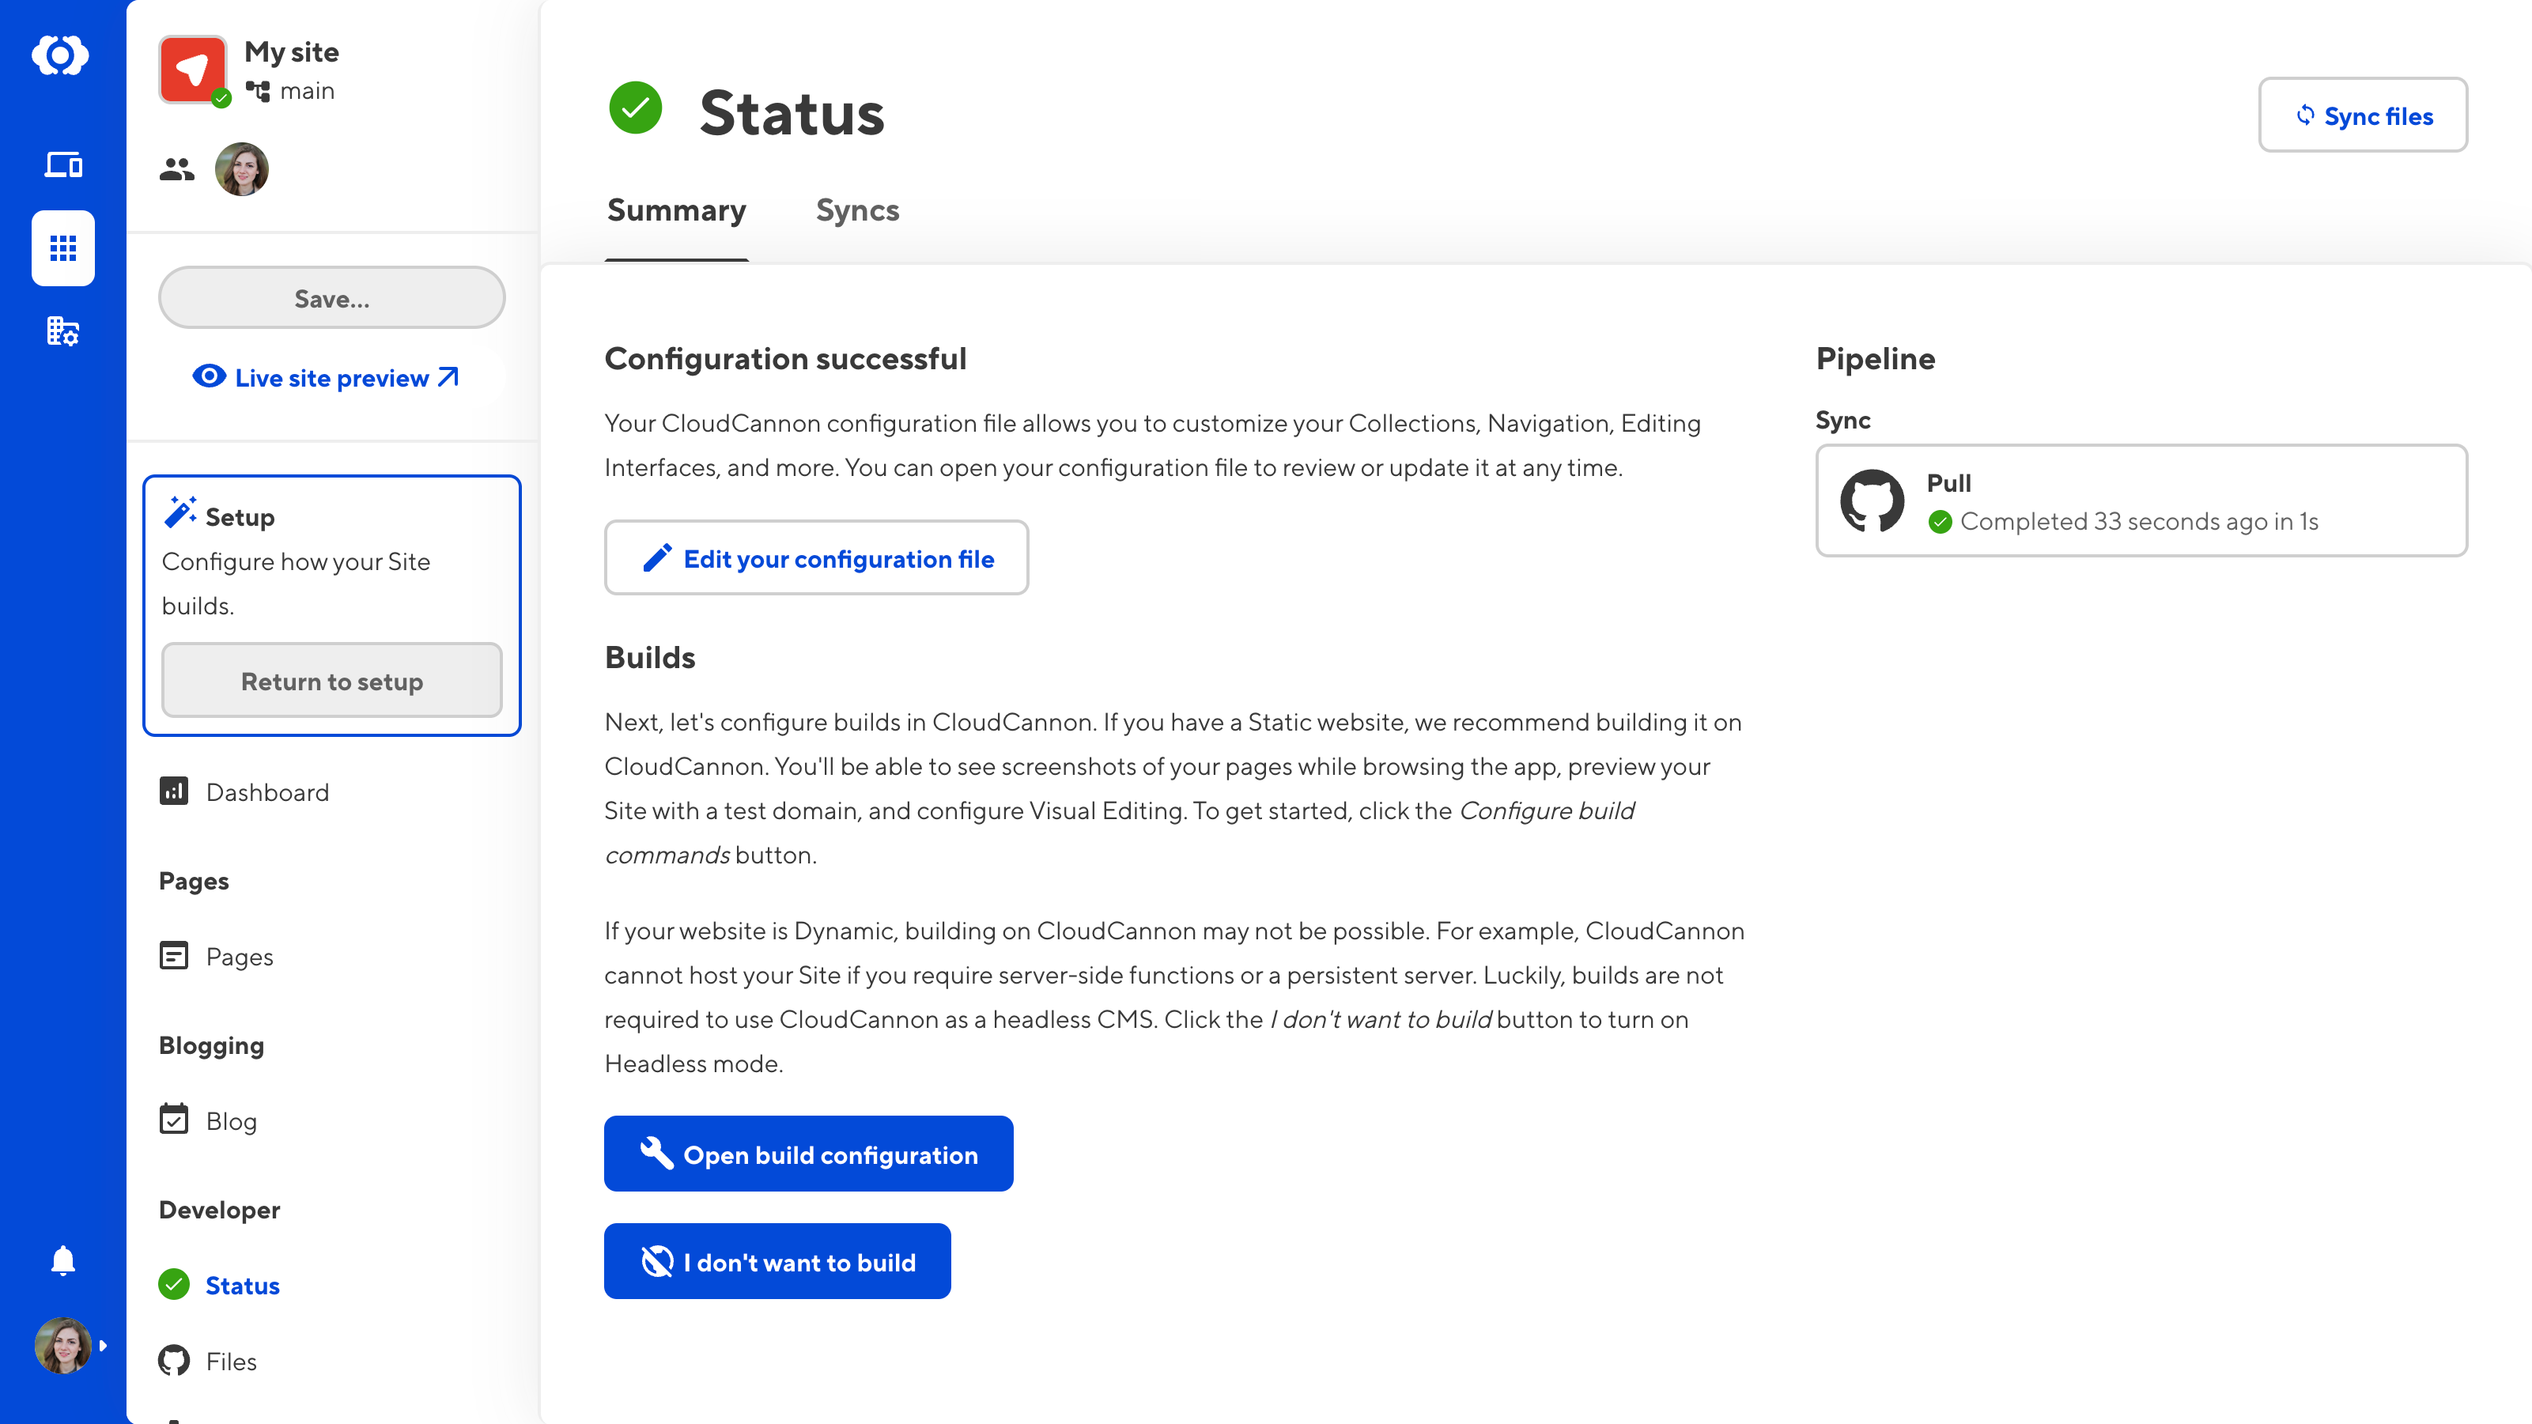Click the Status green checkmark icon
Viewport: 2532px width, 1424px height.
[x=174, y=1285]
